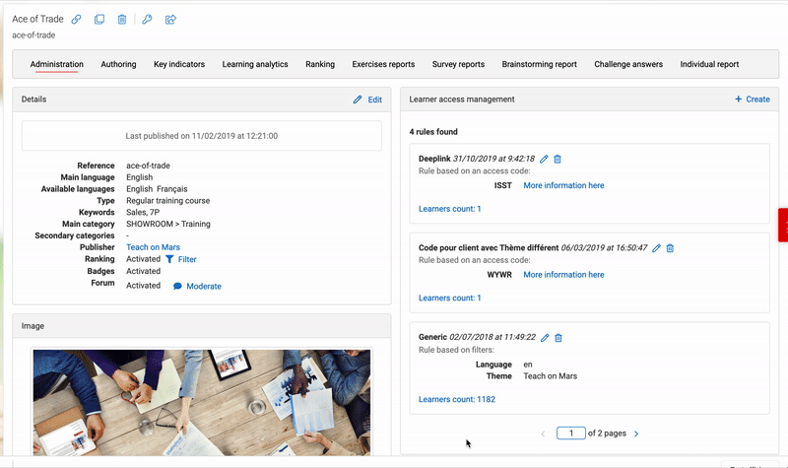Switch to Learning analytics tab
The image size is (788, 468).
pos(255,64)
